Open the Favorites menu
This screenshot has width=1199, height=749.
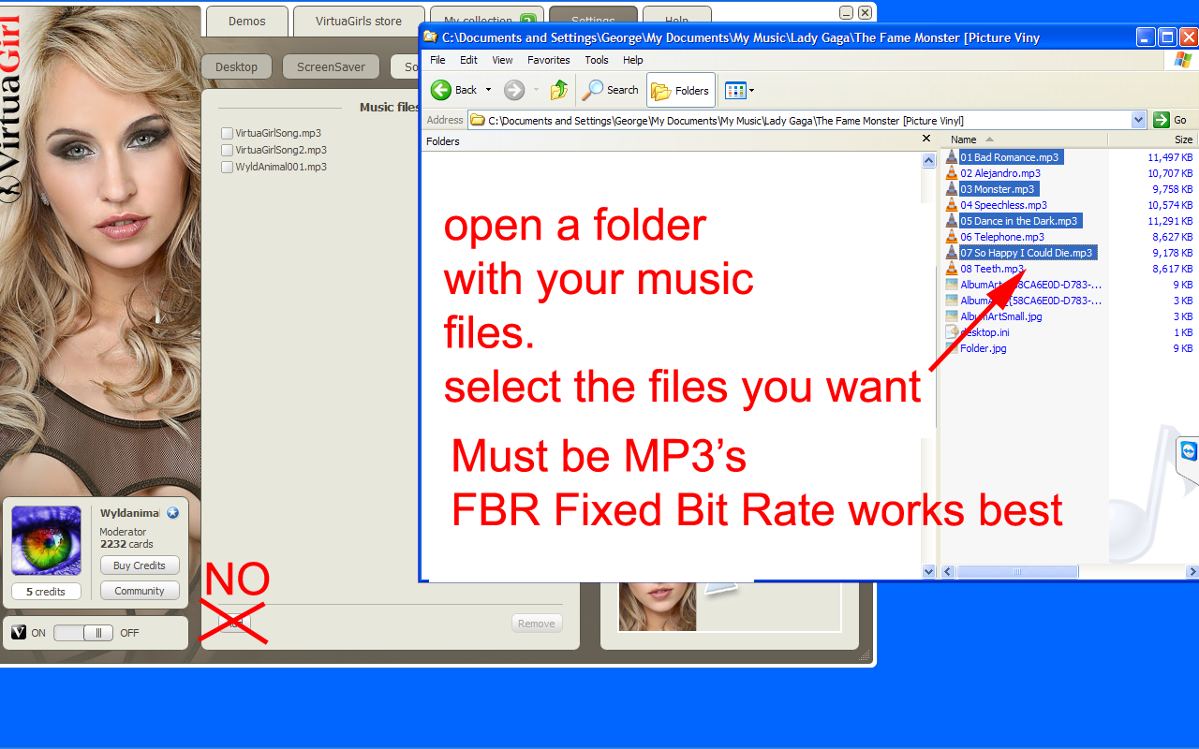coord(548,60)
